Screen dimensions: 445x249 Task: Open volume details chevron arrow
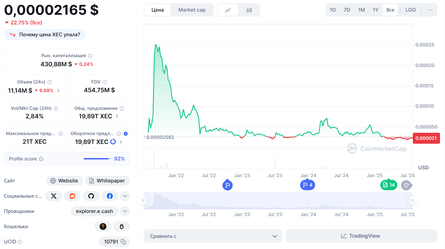click(x=58, y=90)
